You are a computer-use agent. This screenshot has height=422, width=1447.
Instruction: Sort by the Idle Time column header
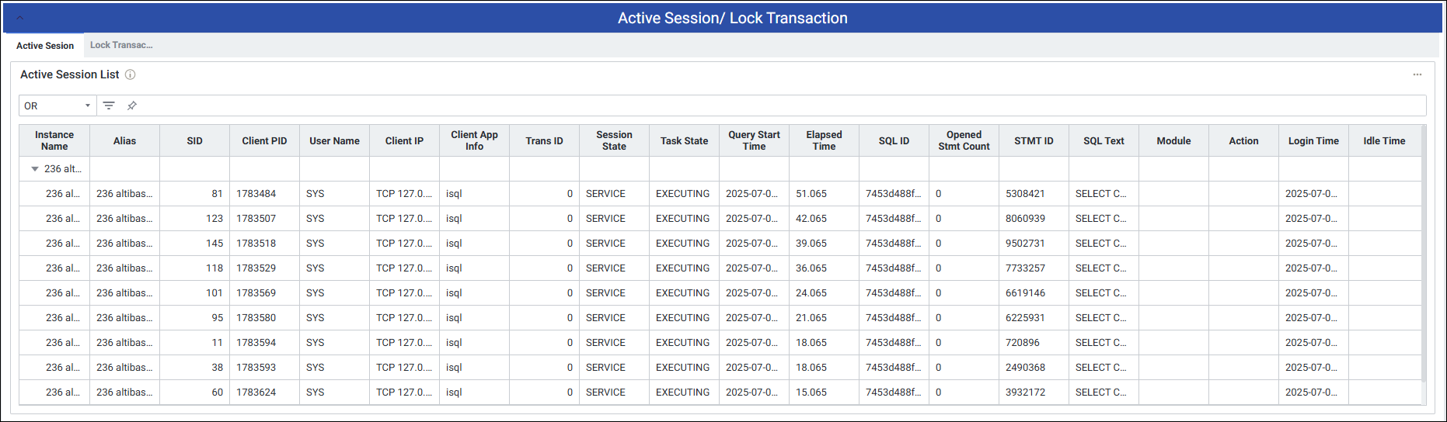1383,141
